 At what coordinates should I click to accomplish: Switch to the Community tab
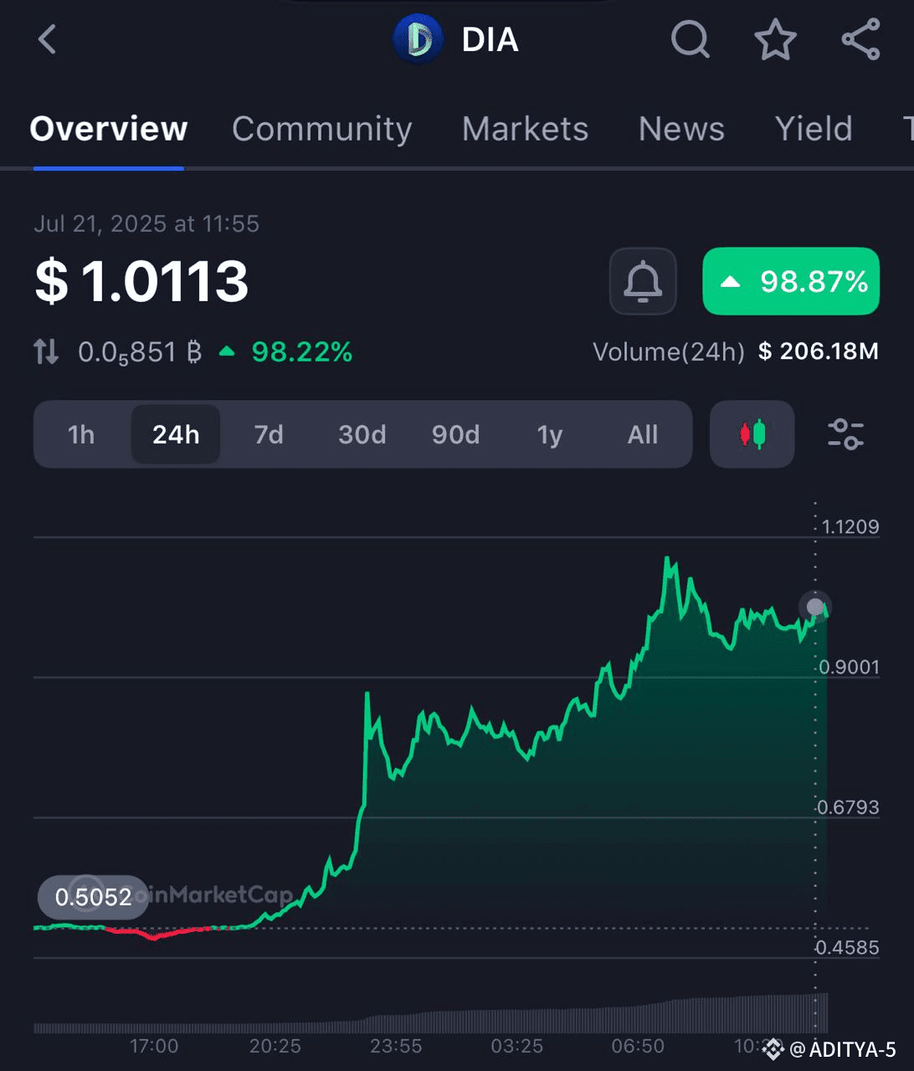coord(322,129)
